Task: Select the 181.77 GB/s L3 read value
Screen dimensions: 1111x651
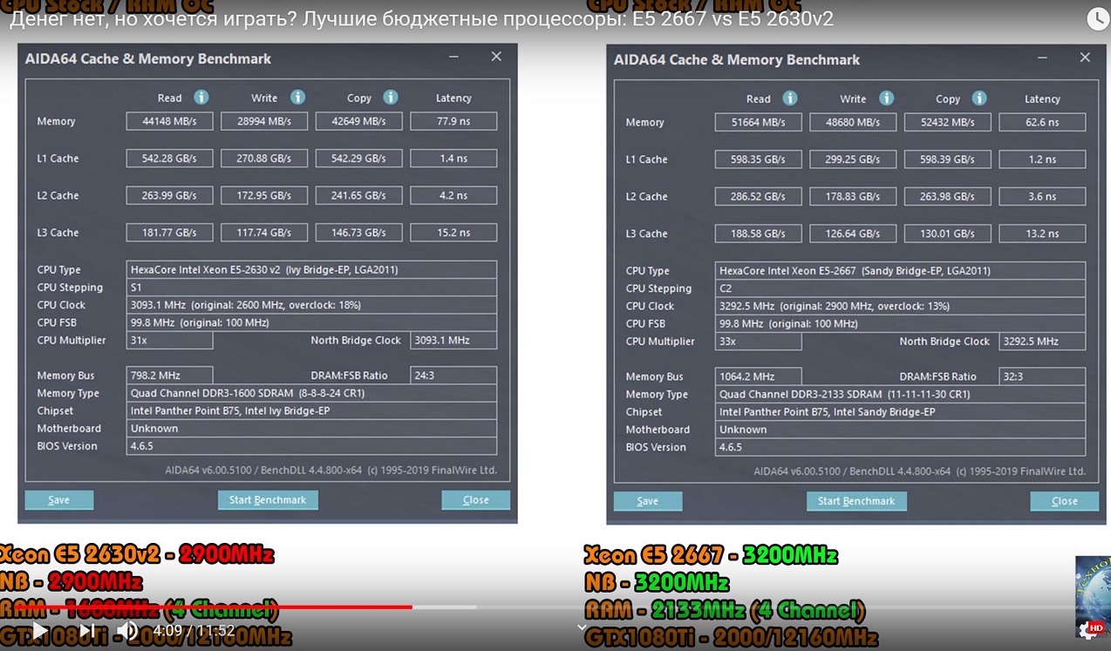Action: (x=170, y=233)
